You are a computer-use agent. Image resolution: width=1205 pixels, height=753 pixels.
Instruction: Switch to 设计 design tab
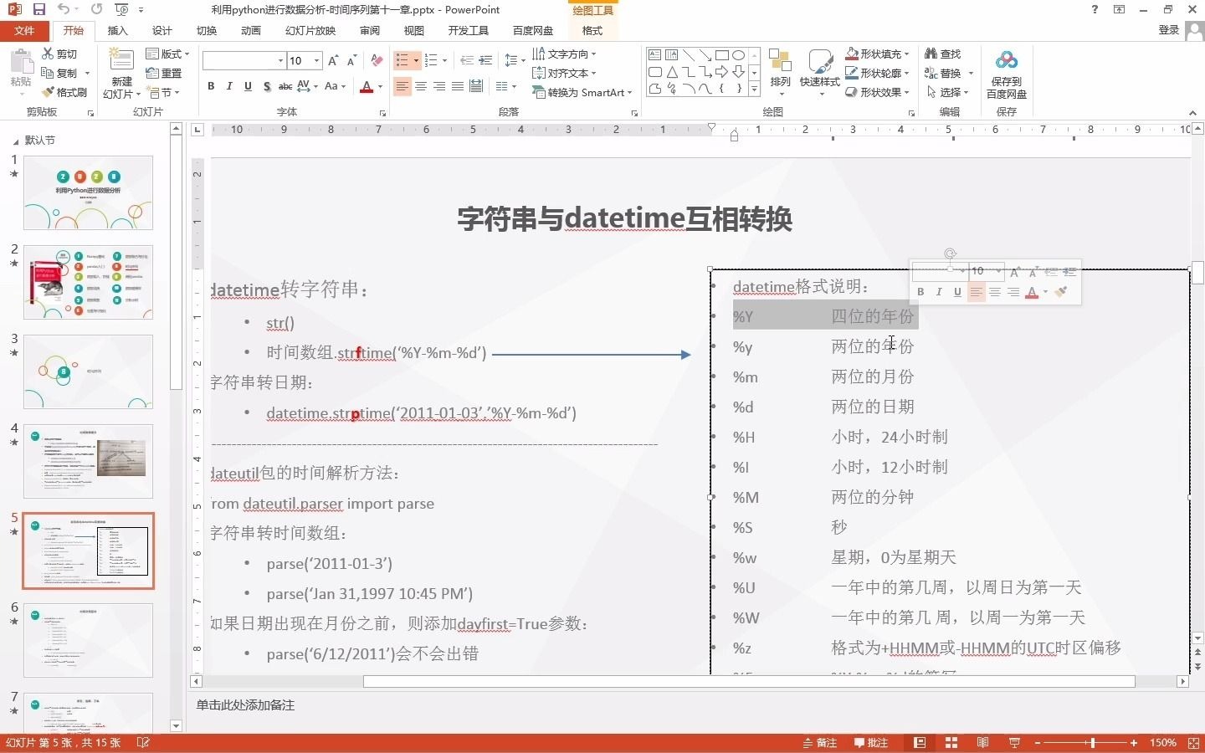pyautogui.click(x=162, y=30)
